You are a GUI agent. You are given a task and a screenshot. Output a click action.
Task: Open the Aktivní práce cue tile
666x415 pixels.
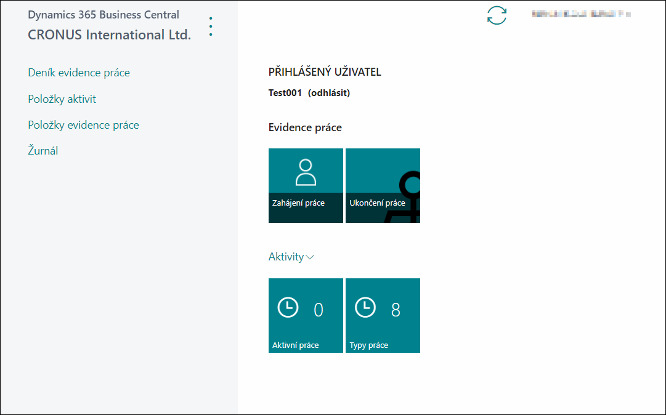(306, 315)
